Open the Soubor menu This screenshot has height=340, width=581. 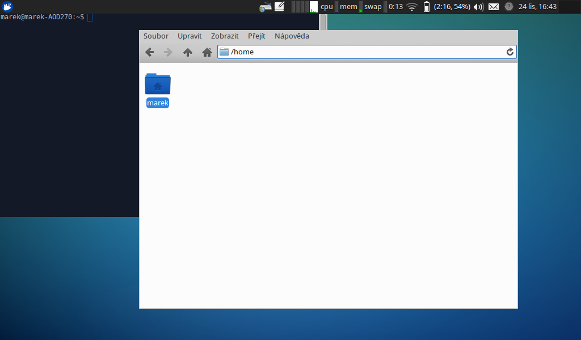coord(156,36)
